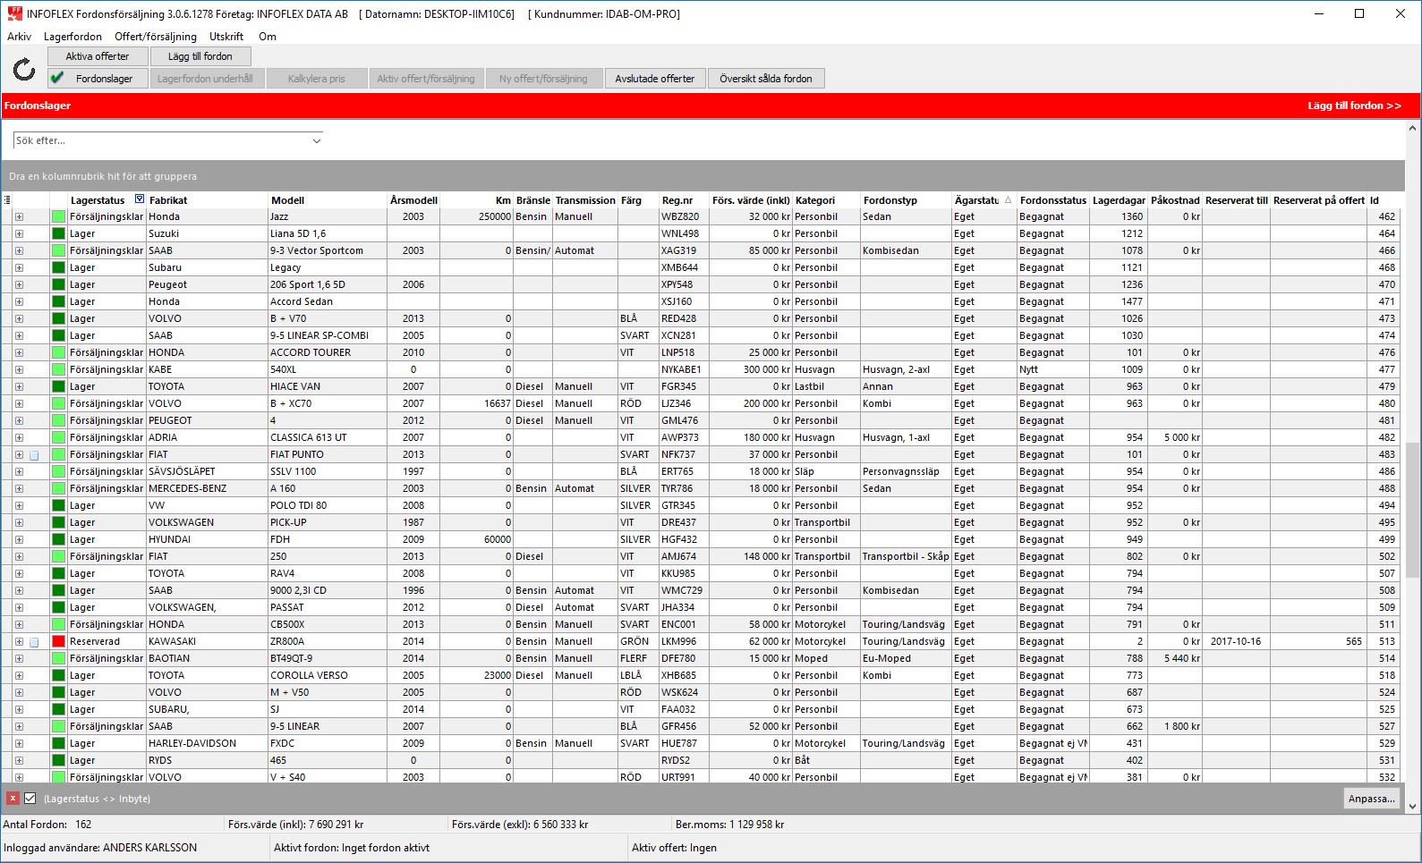Switch to Översikt sålda fordon tab
Image resolution: width=1422 pixels, height=863 pixels.
coord(766,79)
